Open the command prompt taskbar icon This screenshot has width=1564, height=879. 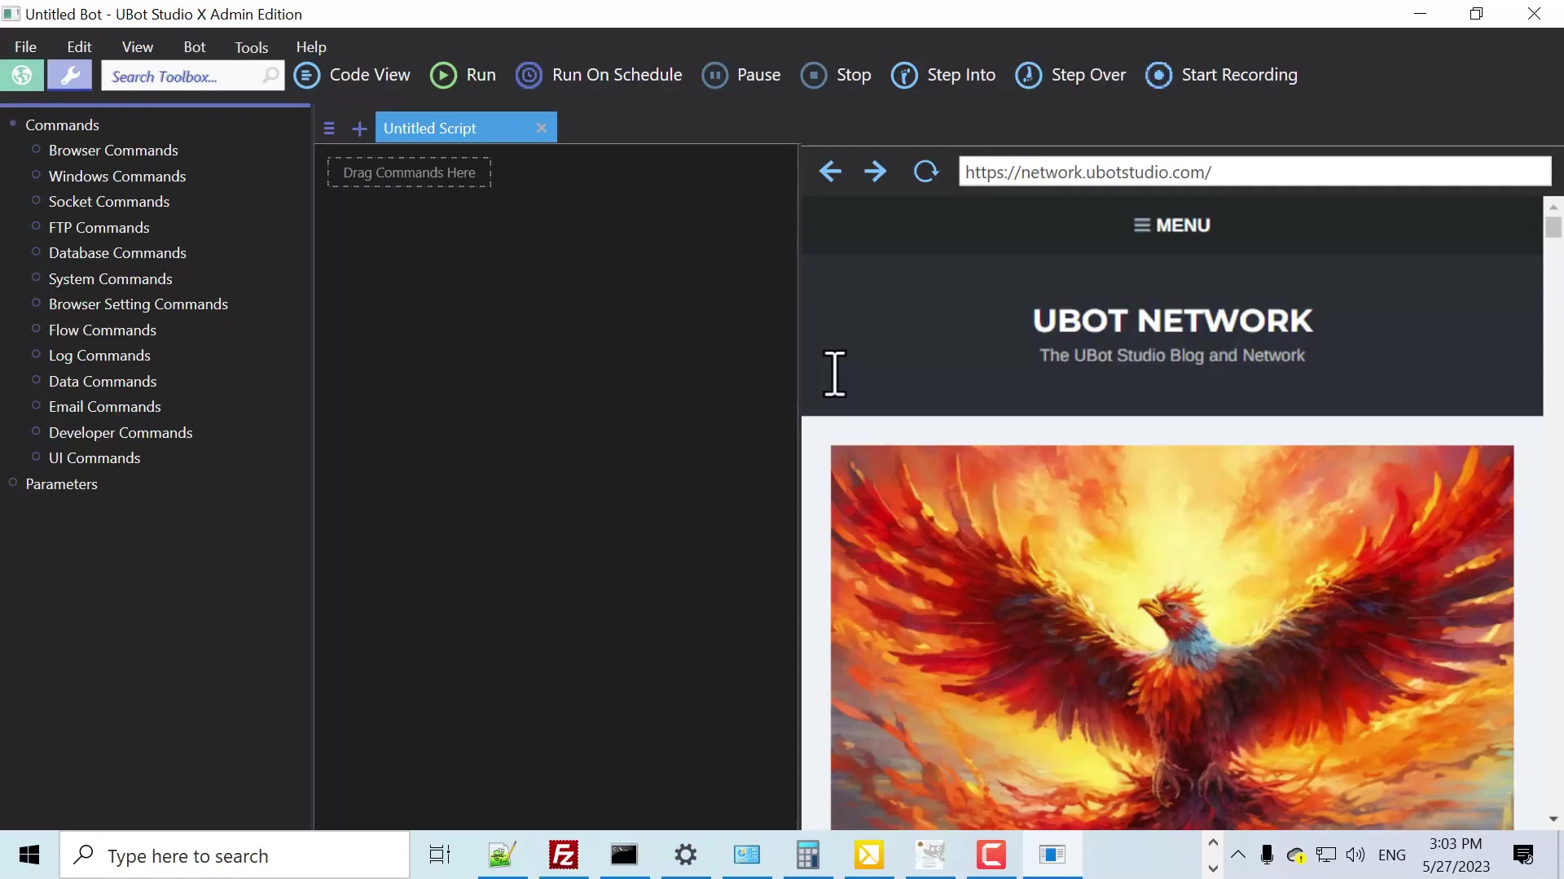624,855
